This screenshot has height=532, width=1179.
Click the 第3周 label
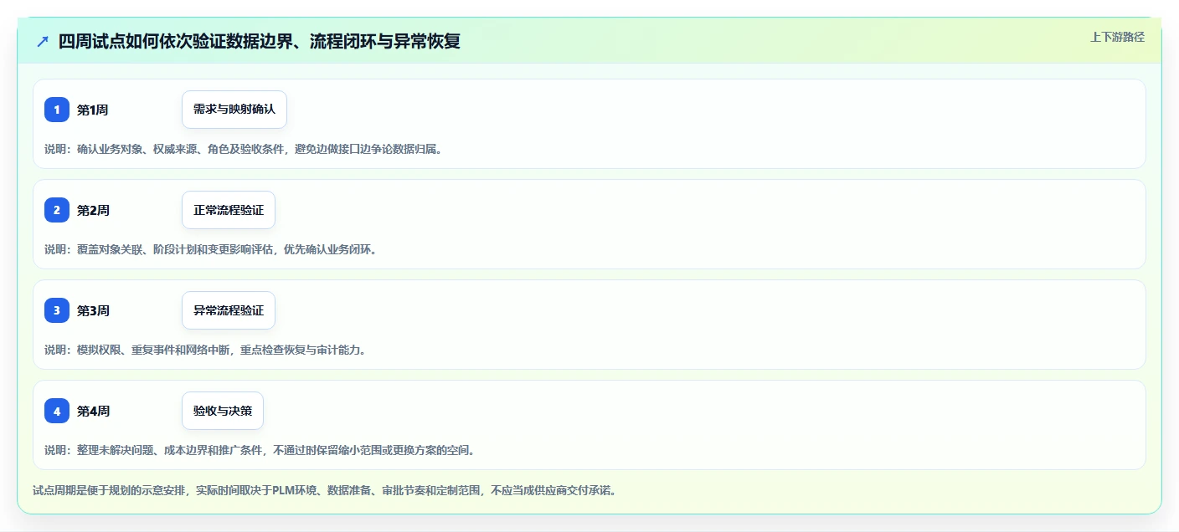(93, 310)
